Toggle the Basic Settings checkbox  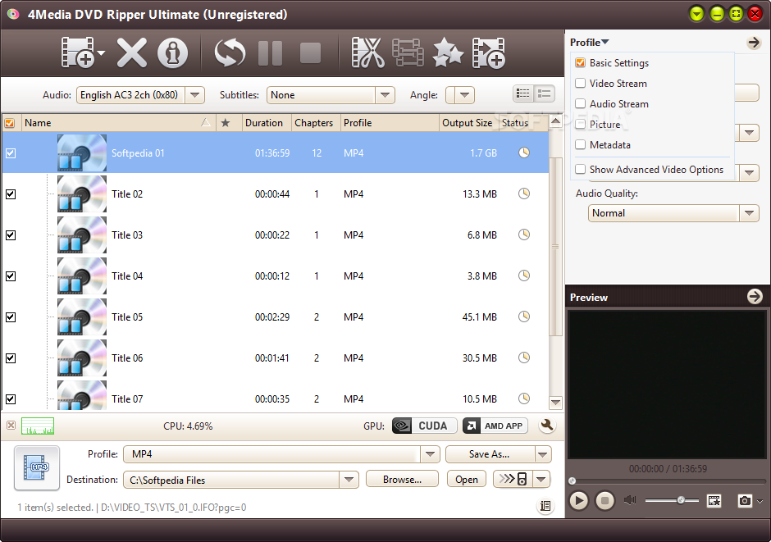click(x=580, y=62)
